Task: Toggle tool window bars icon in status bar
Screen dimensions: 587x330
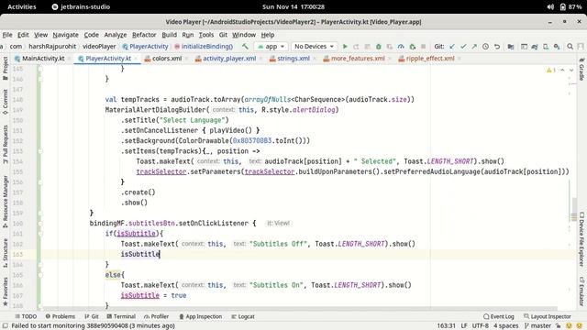Action: pyautogui.click(x=6, y=326)
